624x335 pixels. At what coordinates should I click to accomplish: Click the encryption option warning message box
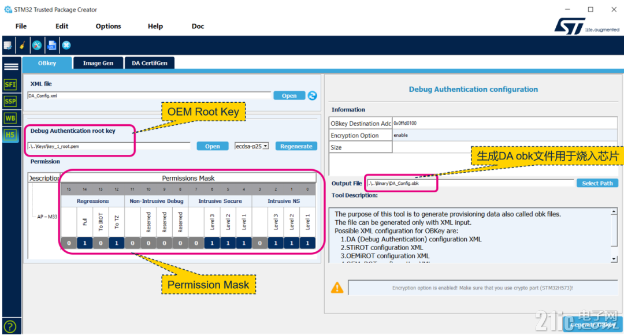coord(482,288)
